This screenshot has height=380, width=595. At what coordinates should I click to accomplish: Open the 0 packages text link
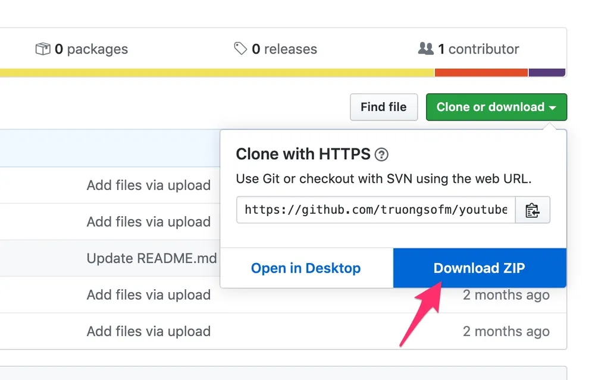click(x=91, y=49)
